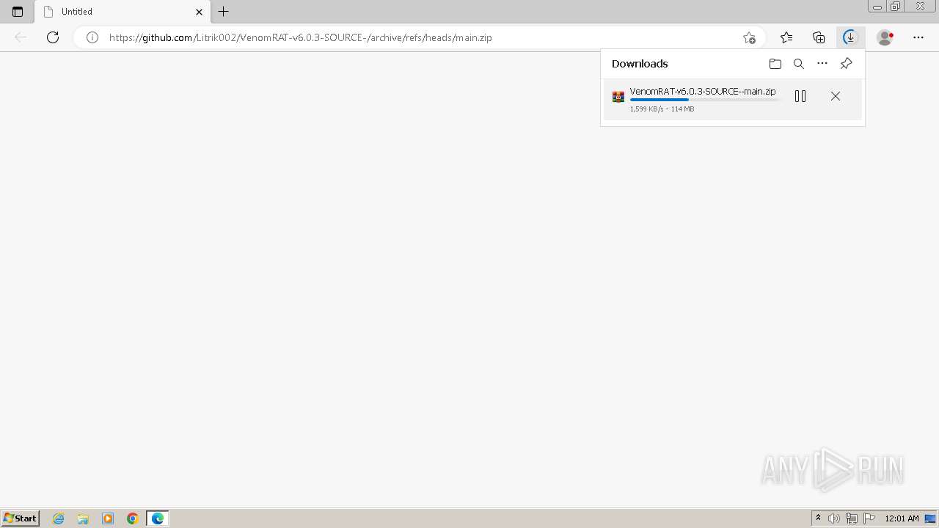
Task: Switch to Microsoft Edge taskbar button
Action: coord(158,518)
